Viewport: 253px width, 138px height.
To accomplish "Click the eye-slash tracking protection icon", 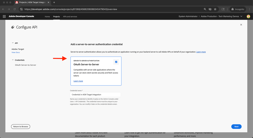I will (210, 9).
